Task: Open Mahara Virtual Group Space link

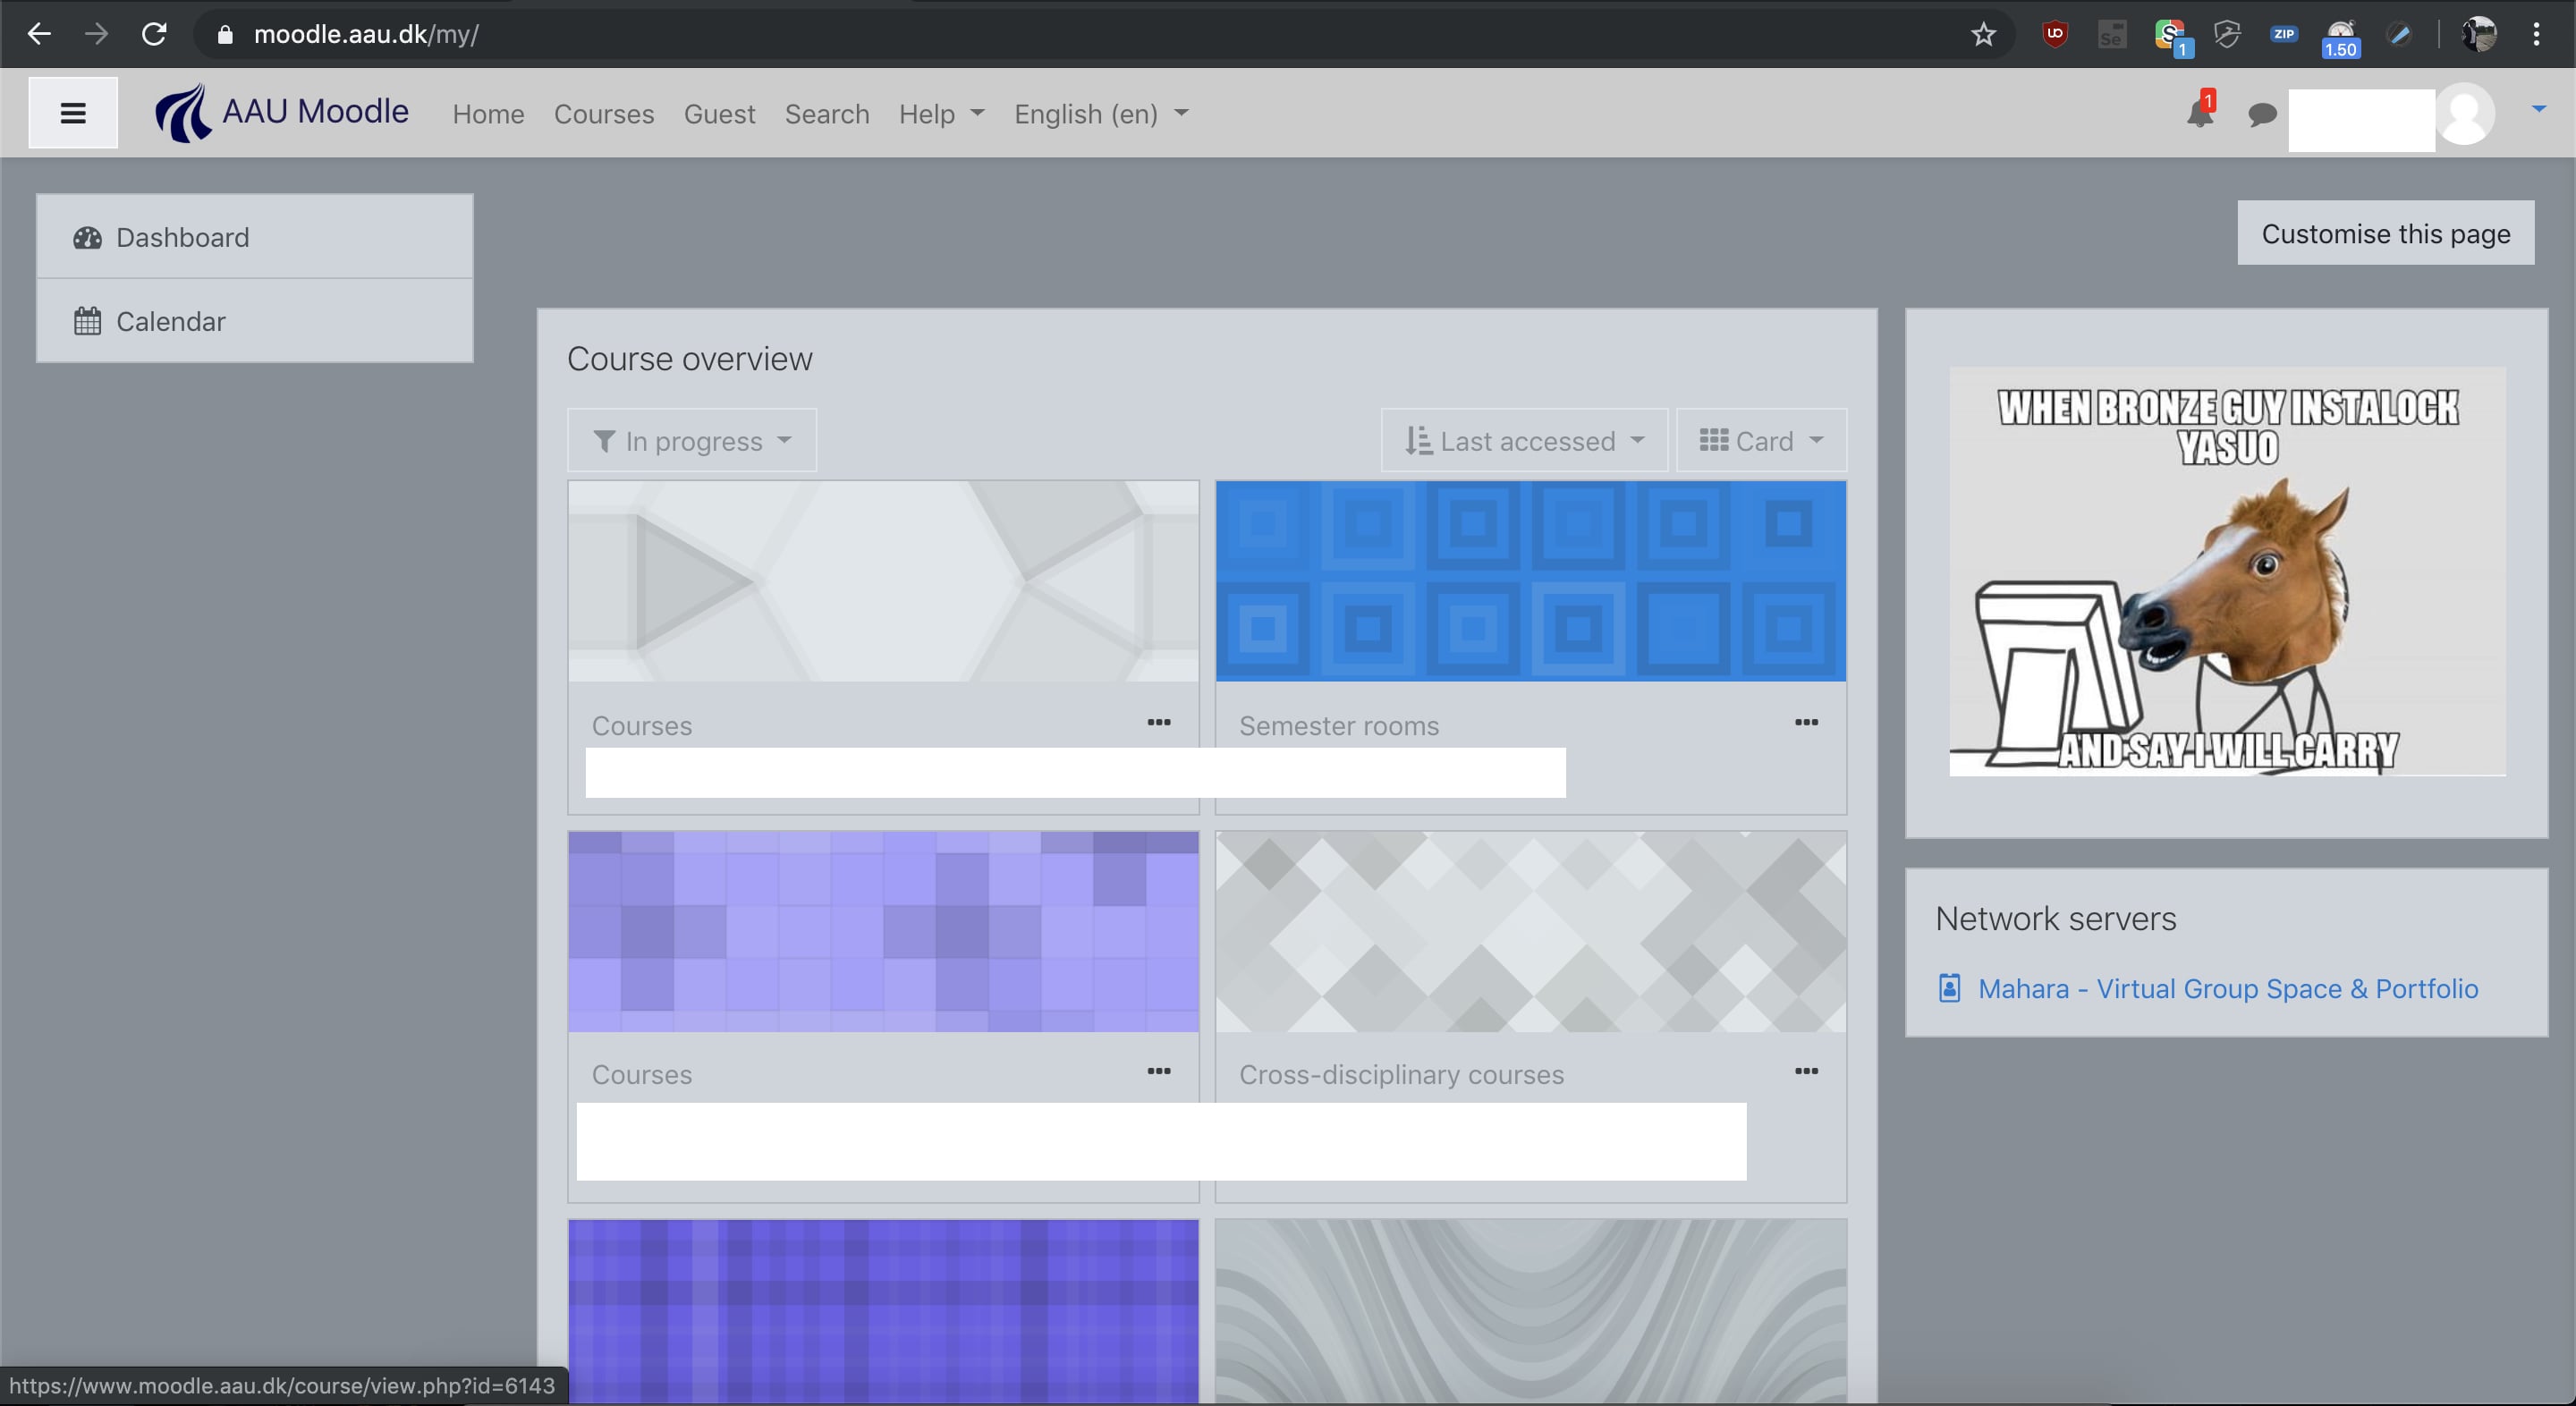Action: [x=2227, y=988]
